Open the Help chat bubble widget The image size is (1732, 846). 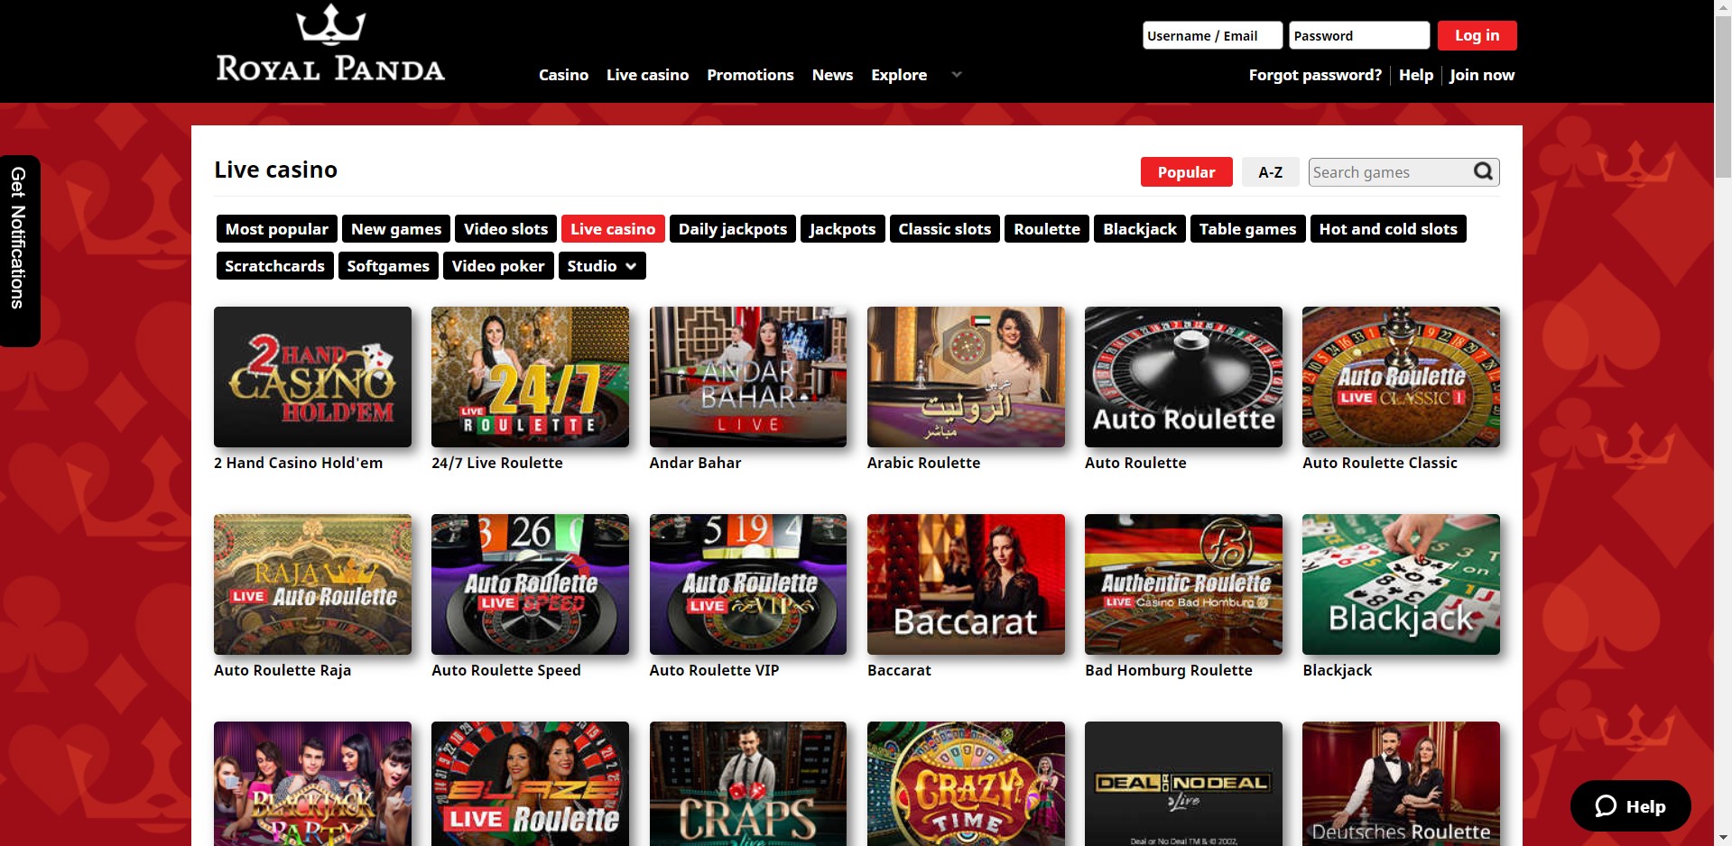[x=1630, y=806]
